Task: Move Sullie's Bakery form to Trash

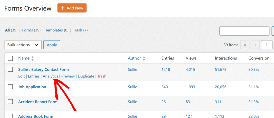Action: point(102,76)
